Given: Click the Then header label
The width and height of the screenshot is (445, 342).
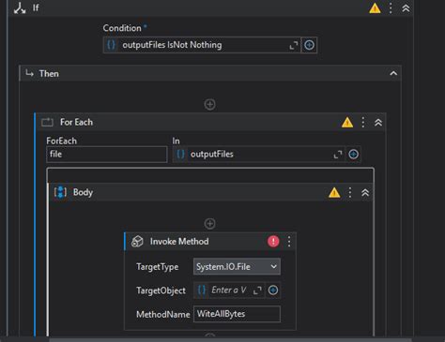Looking at the screenshot, I should tap(49, 74).
